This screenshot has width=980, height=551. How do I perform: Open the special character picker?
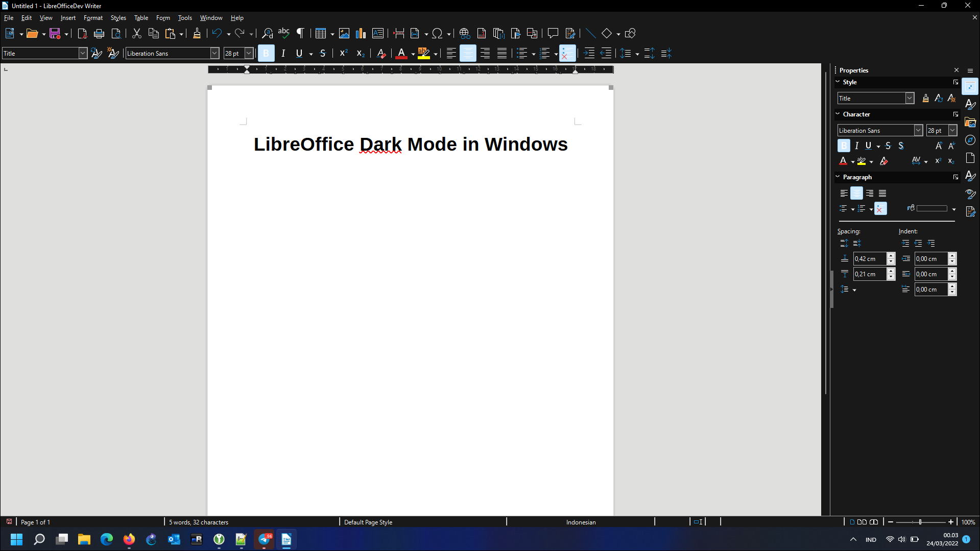[438, 33]
